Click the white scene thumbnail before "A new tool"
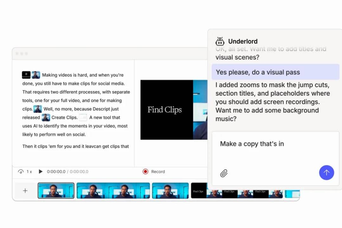The width and height of the screenshot is (342, 228). tap(83, 117)
